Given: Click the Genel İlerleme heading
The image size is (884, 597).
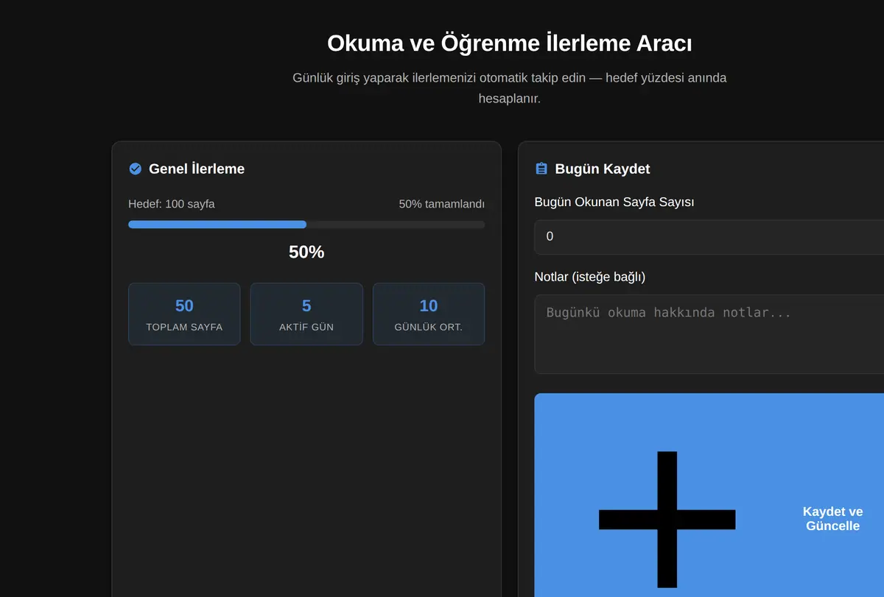Looking at the screenshot, I should (x=197, y=169).
